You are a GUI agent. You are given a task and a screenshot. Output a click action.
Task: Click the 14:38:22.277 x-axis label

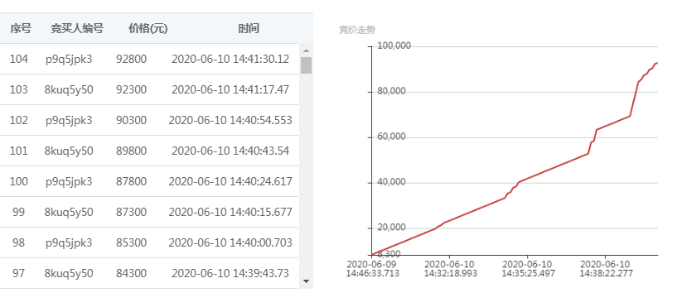pos(606,274)
